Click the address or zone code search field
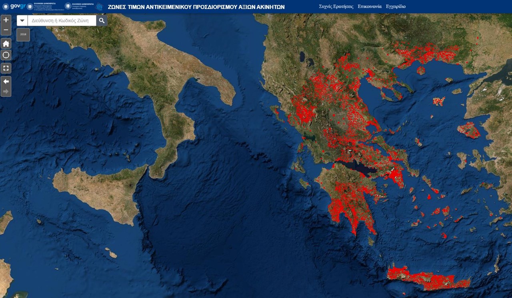 (x=62, y=21)
